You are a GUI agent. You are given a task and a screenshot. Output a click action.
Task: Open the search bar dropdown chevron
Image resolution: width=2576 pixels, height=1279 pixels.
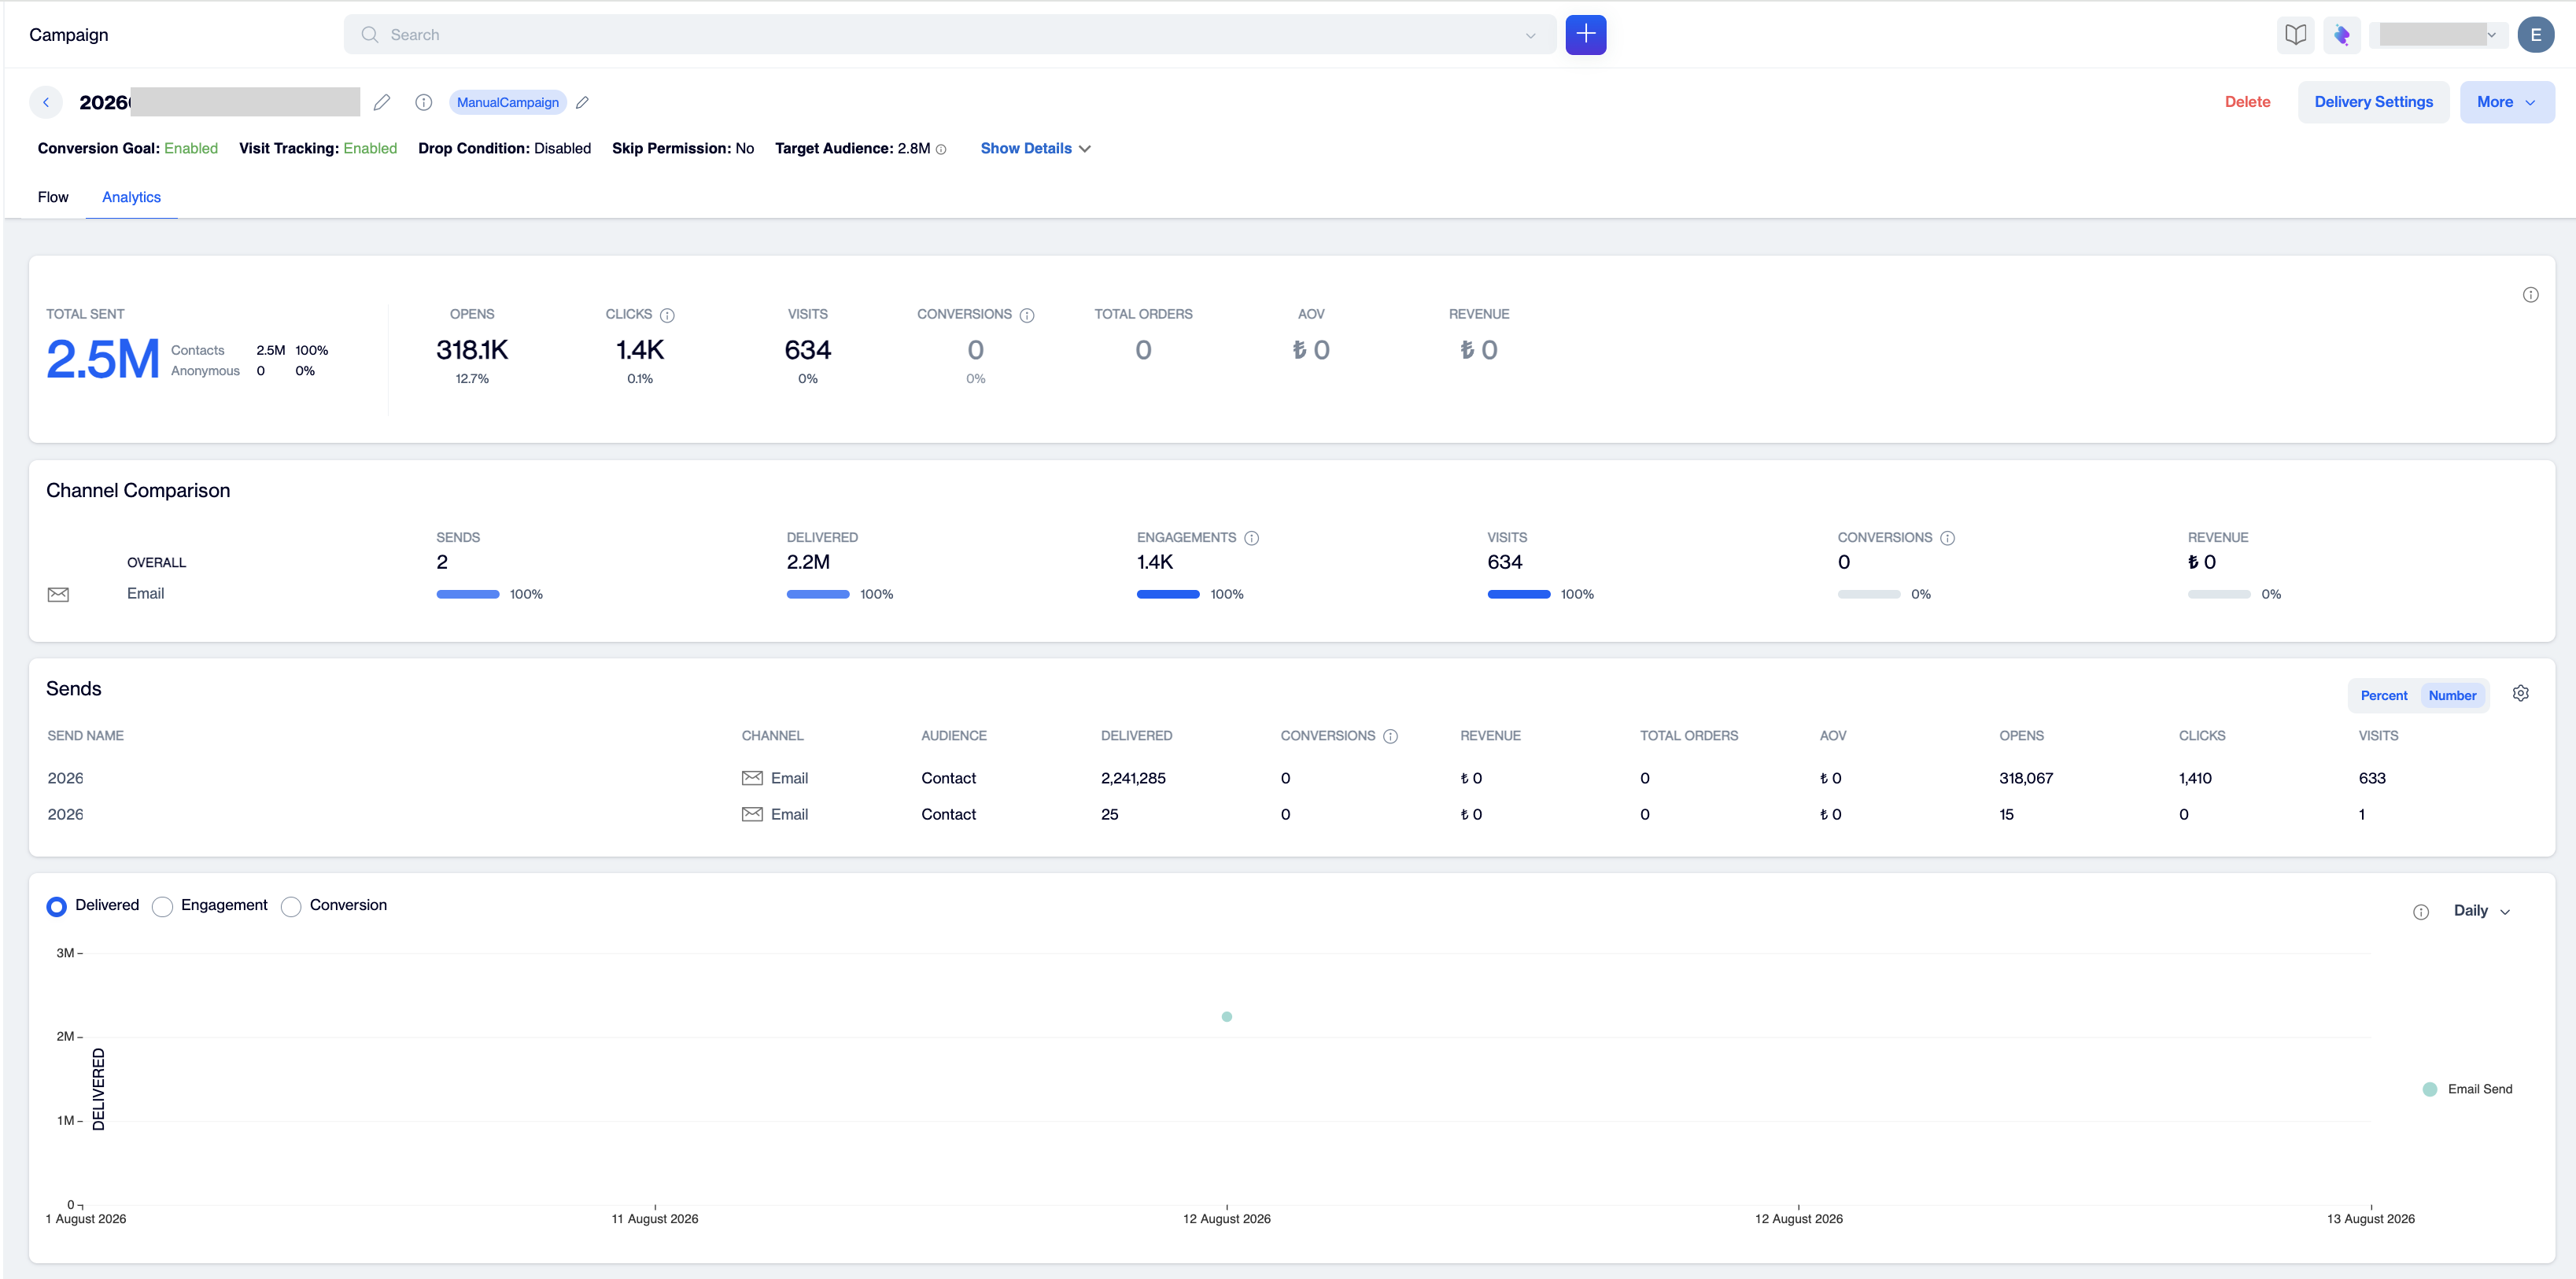1530,35
